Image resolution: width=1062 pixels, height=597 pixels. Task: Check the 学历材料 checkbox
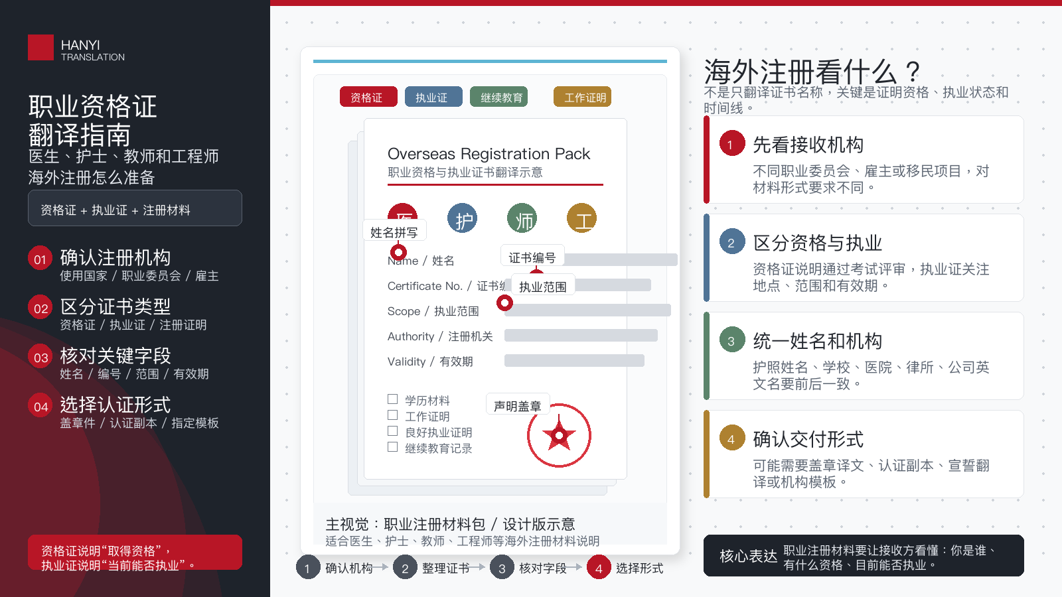(393, 399)
